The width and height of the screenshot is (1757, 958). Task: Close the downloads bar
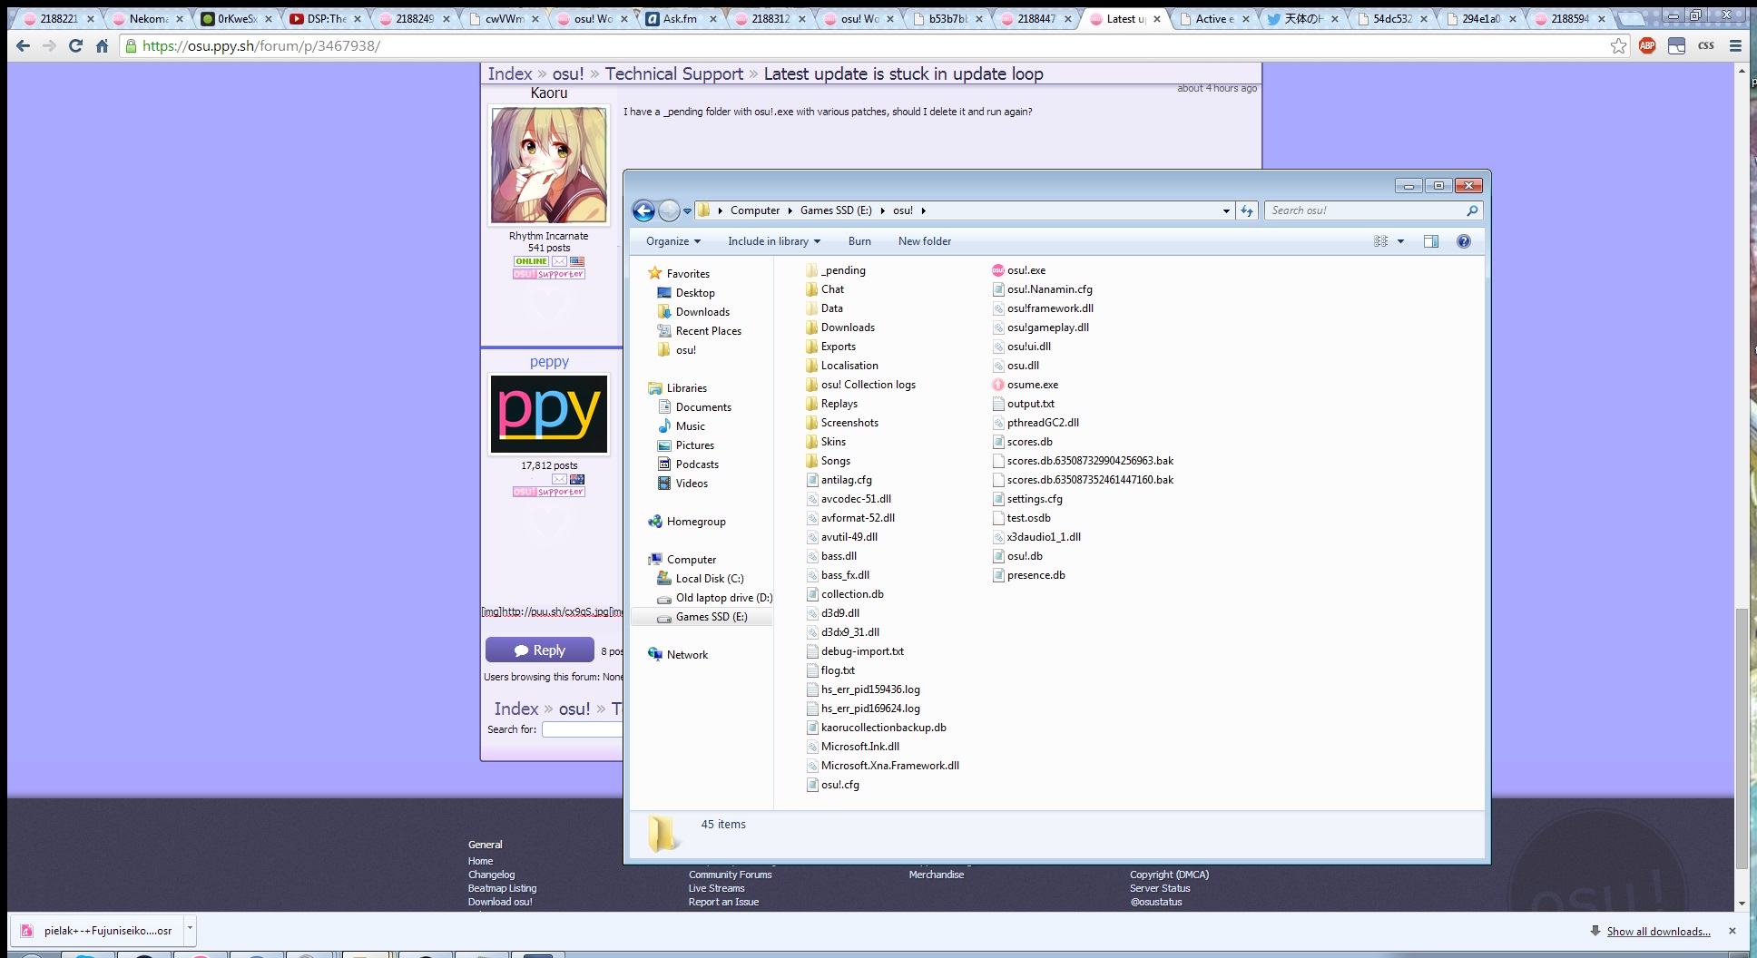1732,931
